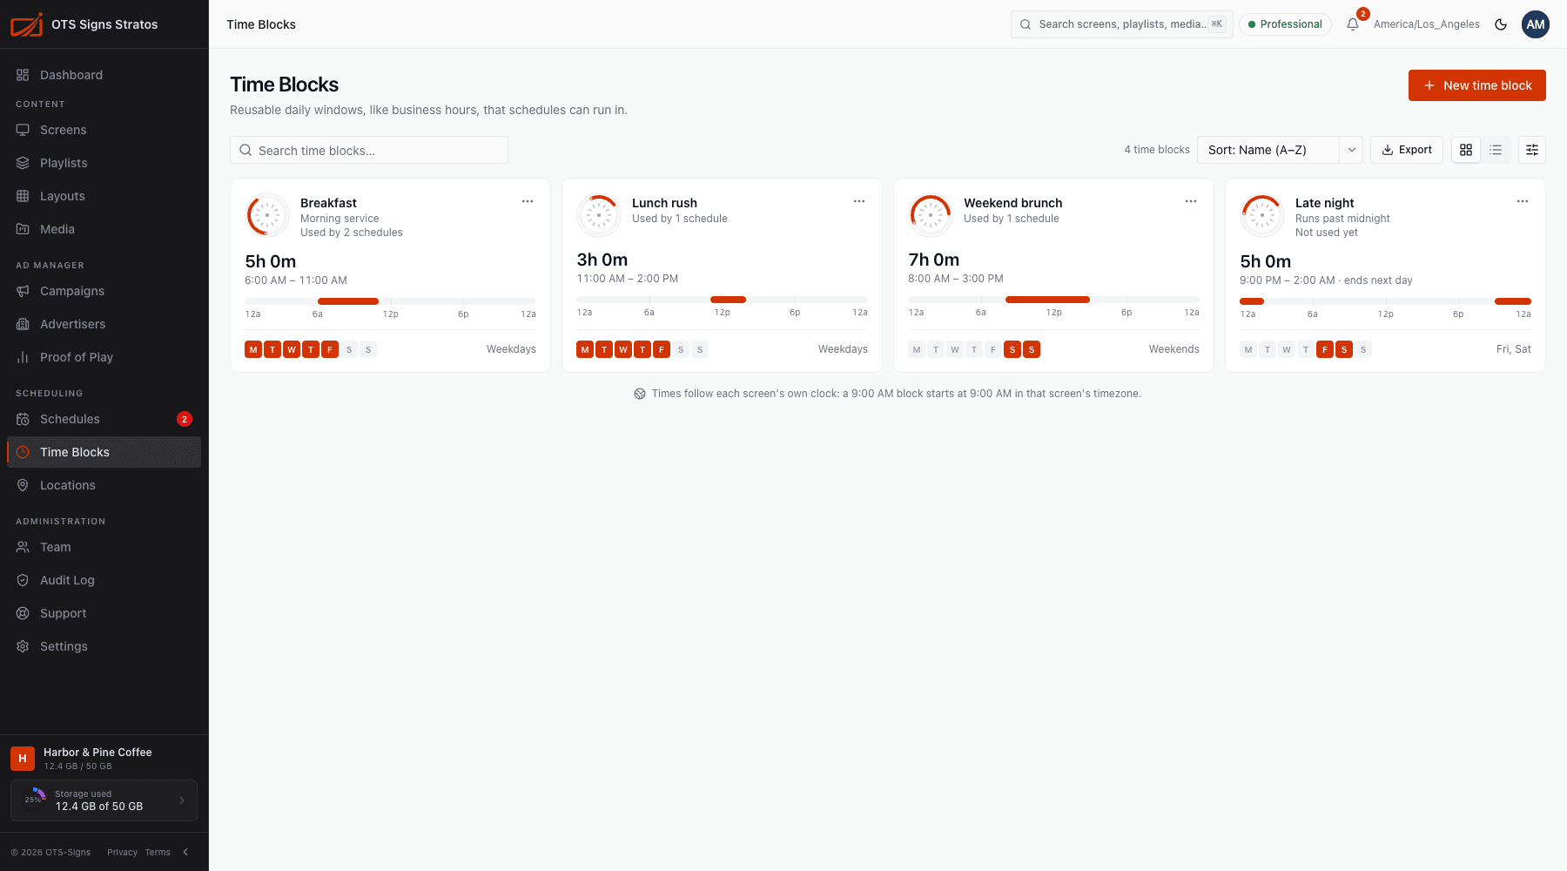Open display filter options icon

pos(1532,150)
